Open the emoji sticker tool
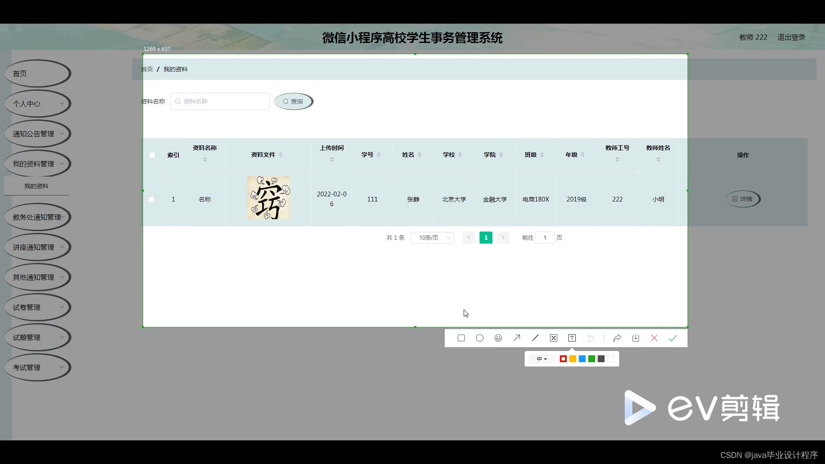The image size is (825, 464). tap(498, 338)
